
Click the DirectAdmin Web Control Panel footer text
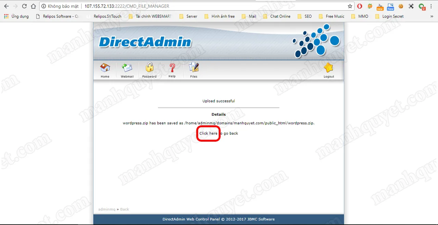coord(219,219)
